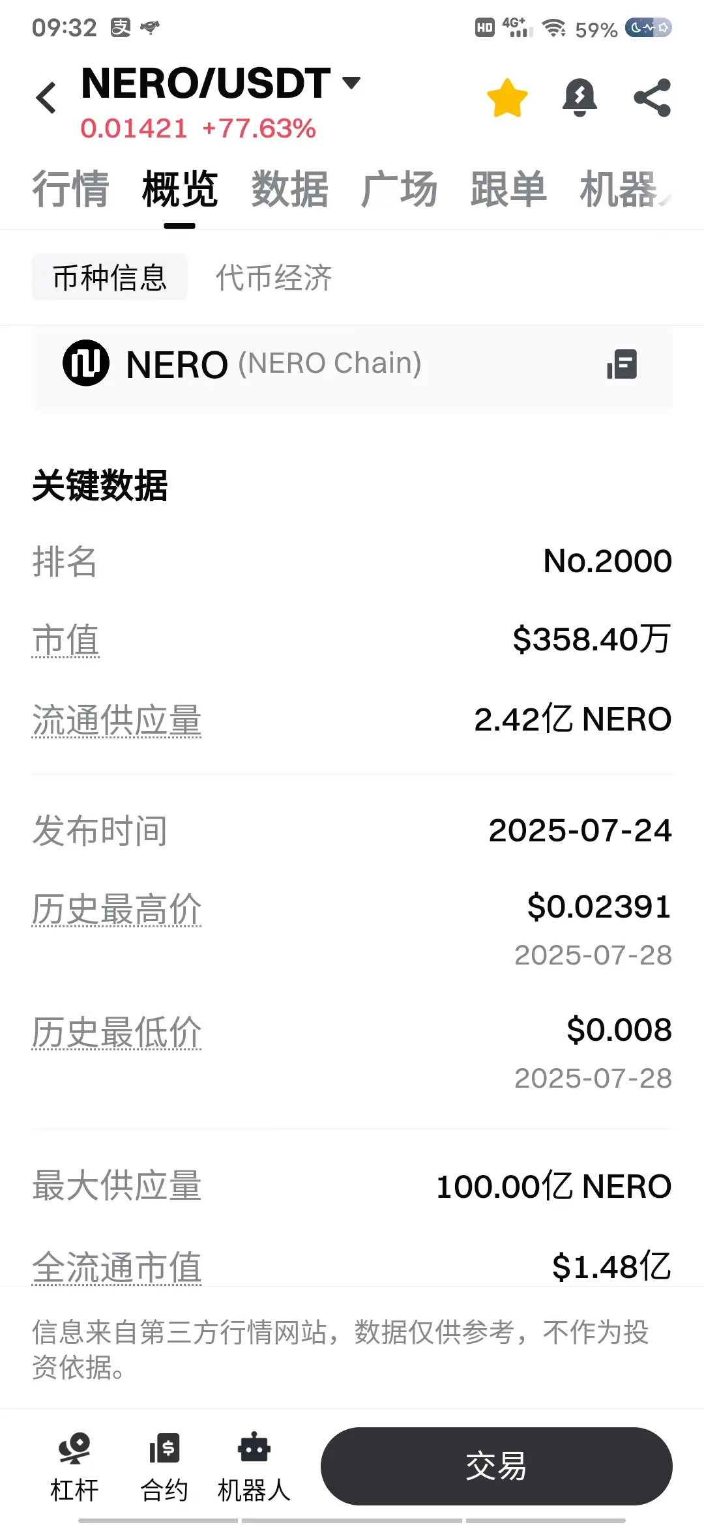Expand the NERO/USDT pair dropdown arrow
Image resolution: width=704 pixels, height=1525 pixels.
[351, 83]
